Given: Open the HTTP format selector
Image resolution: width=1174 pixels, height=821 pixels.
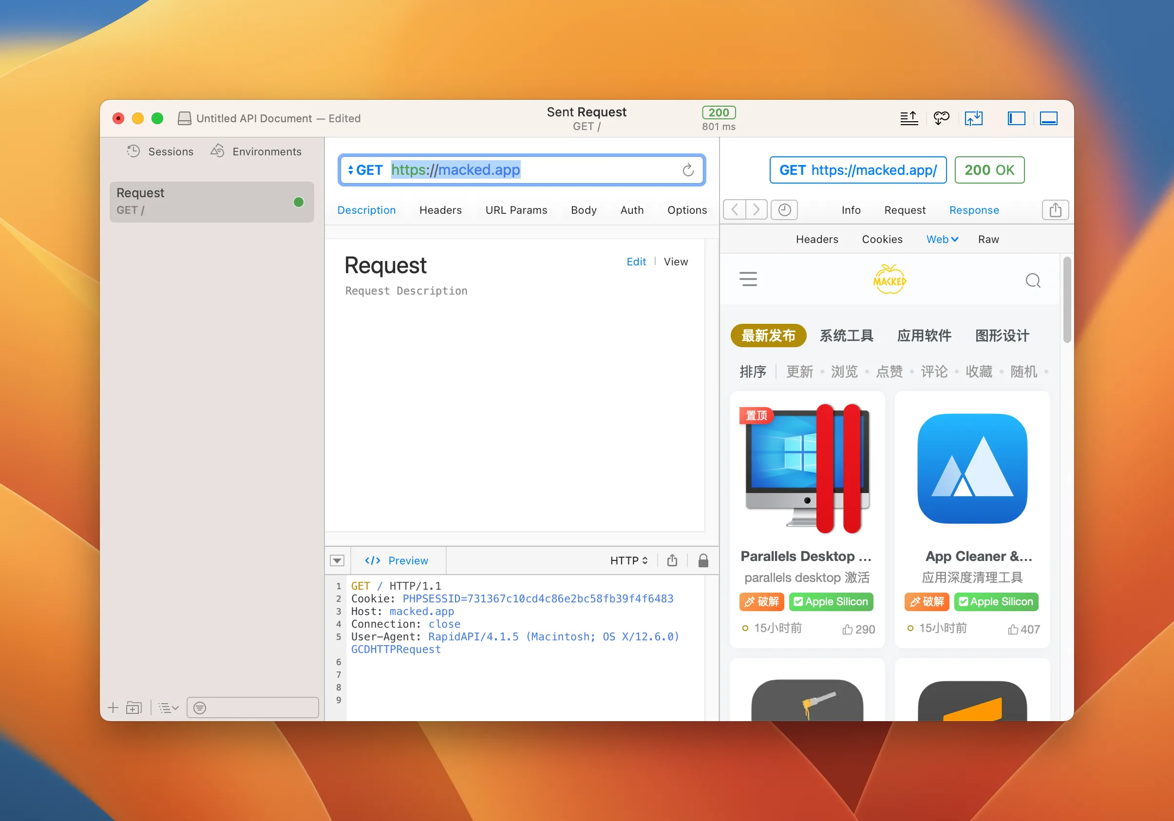Looking at the screenshot, I should coord(628,560).
